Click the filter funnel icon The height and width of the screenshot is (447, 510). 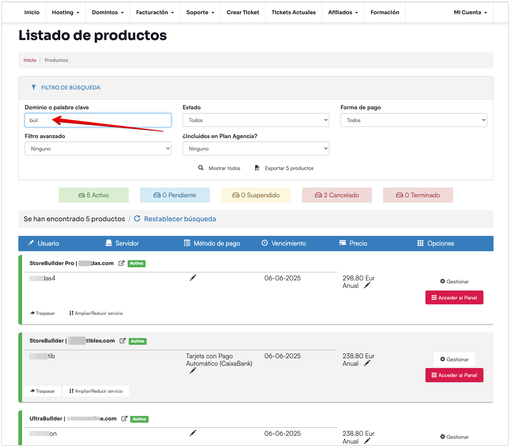coord(34,87)
